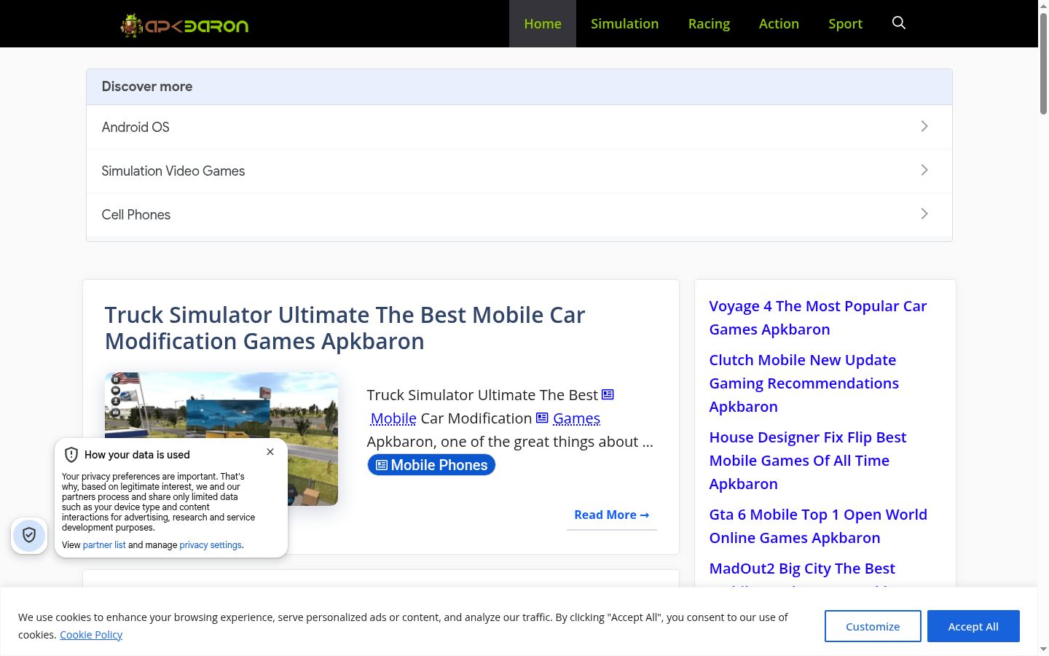Open Gta 6 Mobile Open World link

pyautogui.click(x=818, y=526)
